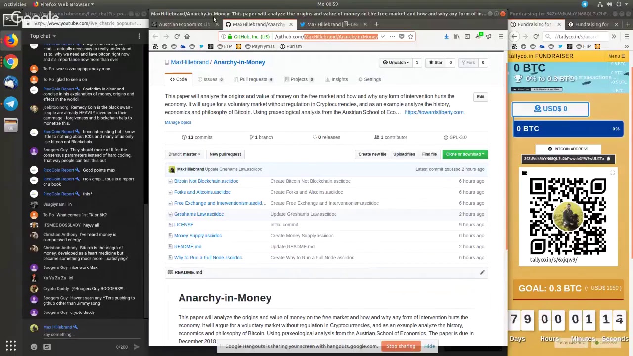Open the Activities overview

(x=15, y=4)
